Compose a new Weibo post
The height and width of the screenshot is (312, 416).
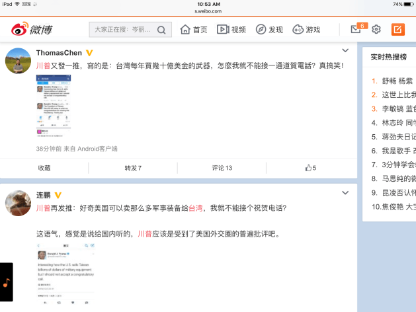[x=397, y=30]
